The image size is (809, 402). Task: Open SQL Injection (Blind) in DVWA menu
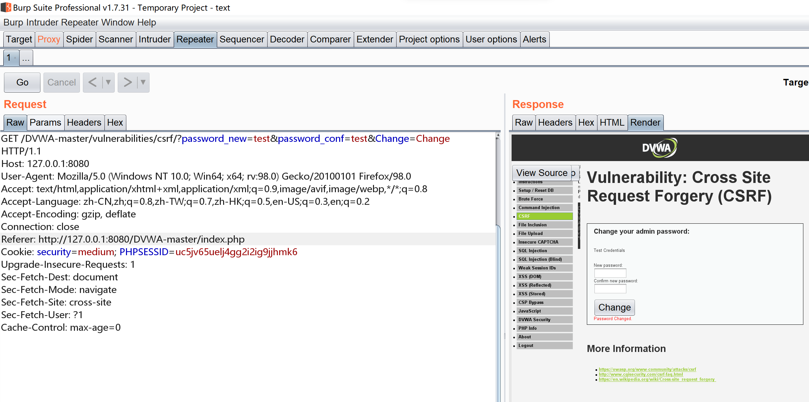(x=544, y=259)
